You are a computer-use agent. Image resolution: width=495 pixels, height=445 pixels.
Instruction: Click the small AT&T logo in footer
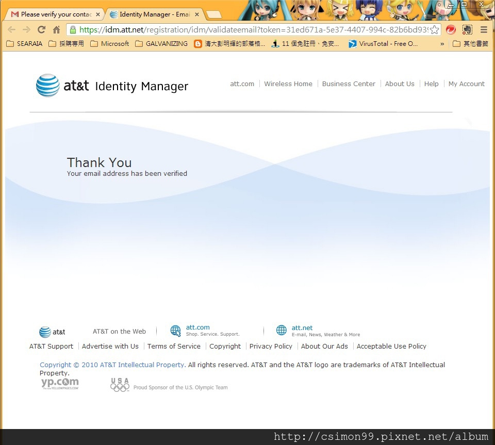coord(52,332)
